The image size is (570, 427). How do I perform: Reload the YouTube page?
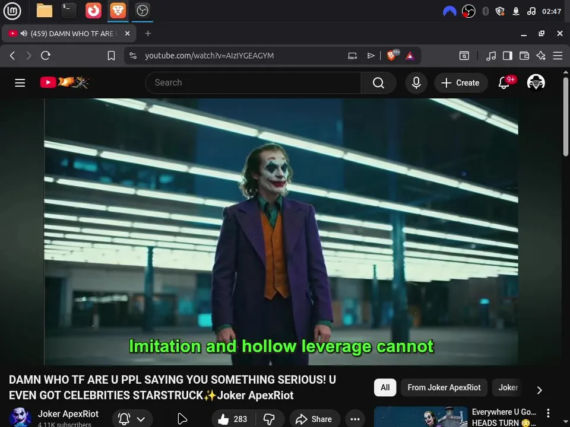(46, 56)
